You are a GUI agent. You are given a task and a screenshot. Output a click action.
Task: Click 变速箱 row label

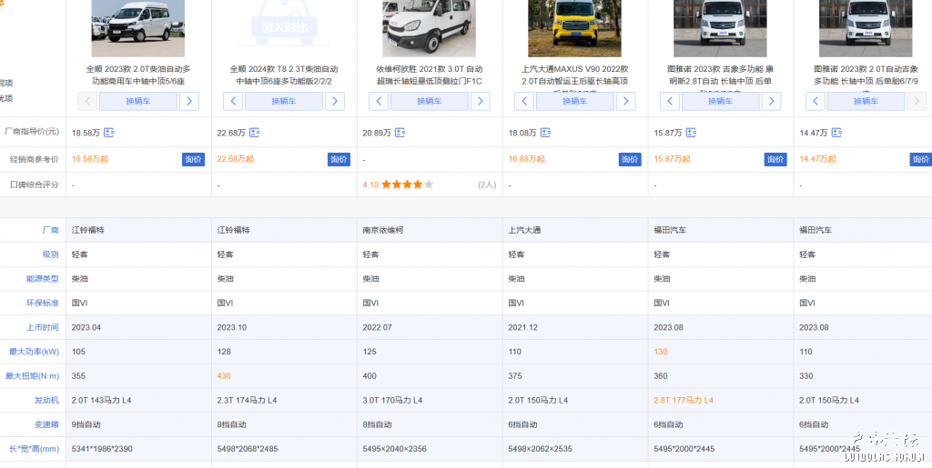(x=47, y=424)
